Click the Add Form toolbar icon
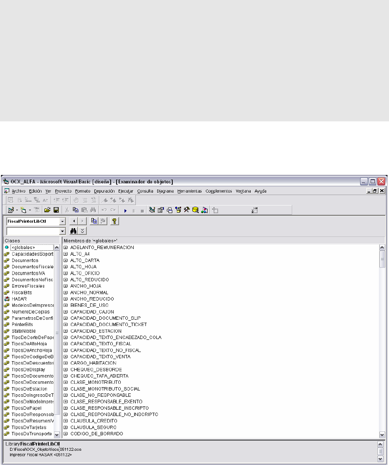This screenshot has height=465, width=389. tap(23, 210)
